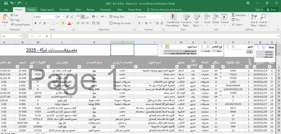Open the font name Calibri dropdown

point(55,17)
